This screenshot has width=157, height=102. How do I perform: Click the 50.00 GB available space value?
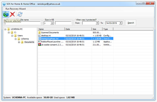[48, 97]
